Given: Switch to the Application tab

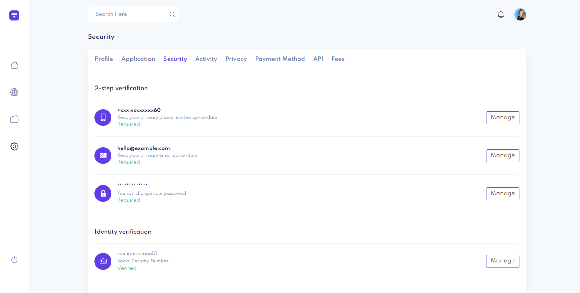Looking at the screenshot, I should click(x=138, y=59).
